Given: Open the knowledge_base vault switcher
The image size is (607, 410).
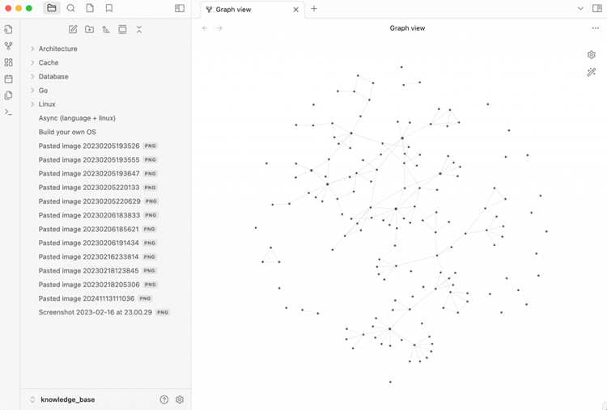Looking at the screenshot, I should (x=68, y=399).
